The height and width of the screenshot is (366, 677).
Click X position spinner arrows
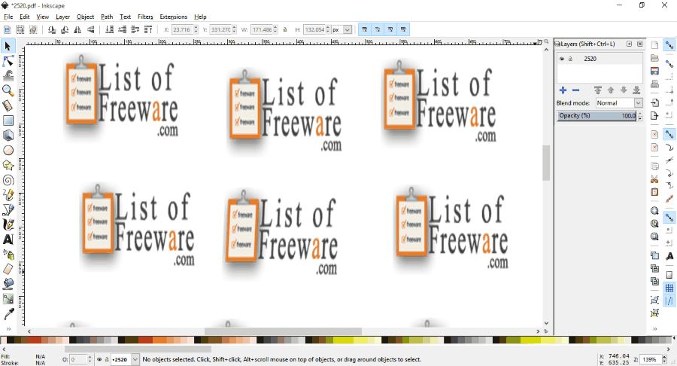tap(196, 29)
